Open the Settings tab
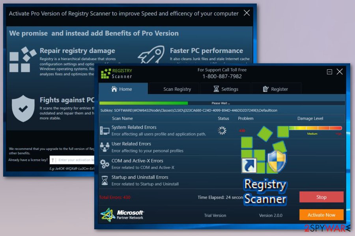The width and height of the screenshot is (355, 236). point(226,89)
